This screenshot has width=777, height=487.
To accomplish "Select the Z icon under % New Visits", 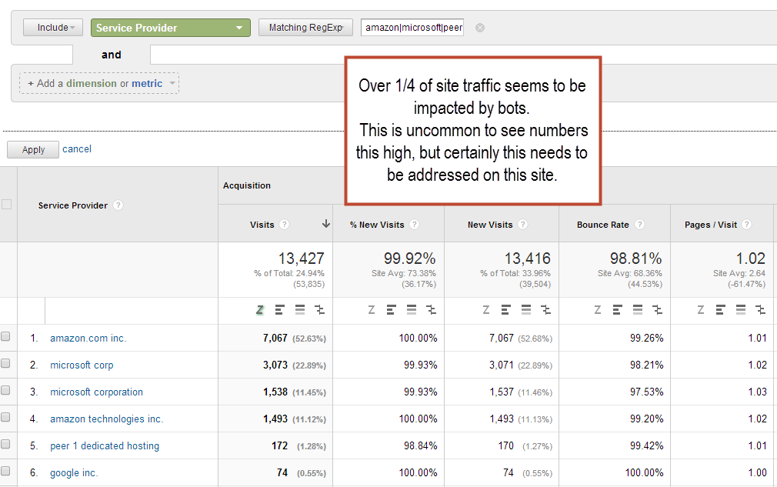I will [371, 310].
